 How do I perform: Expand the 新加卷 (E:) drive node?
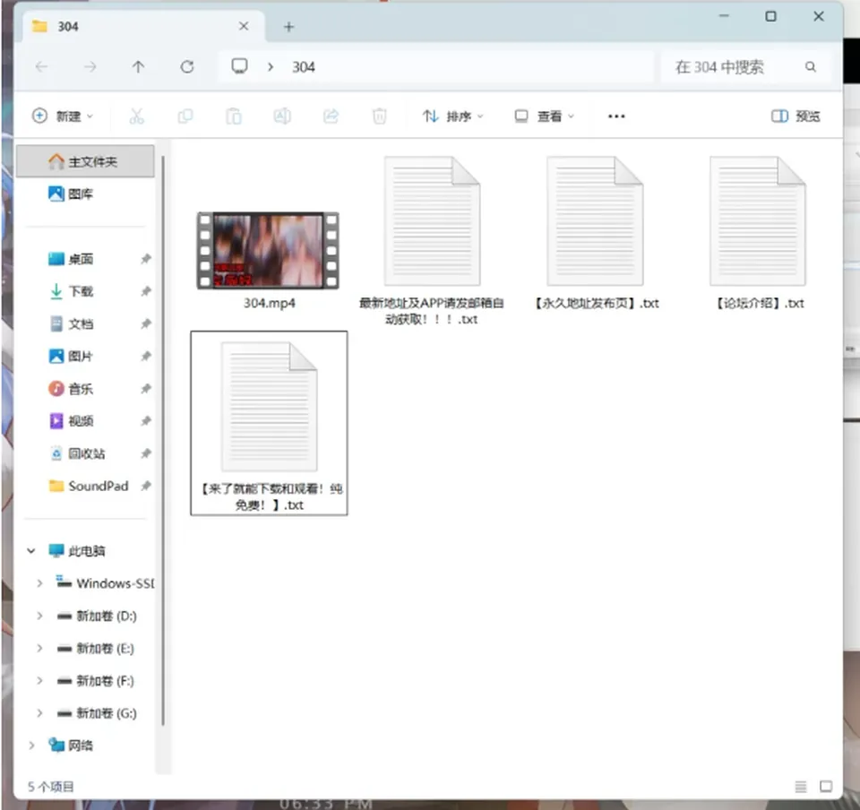[x=39, y=648]
